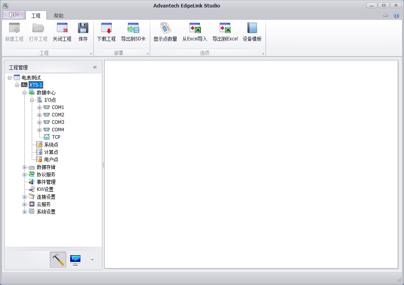The image size is (404, 285).
Task: Click the Save (保存) floppy disk icon
Action: [83, 29]
